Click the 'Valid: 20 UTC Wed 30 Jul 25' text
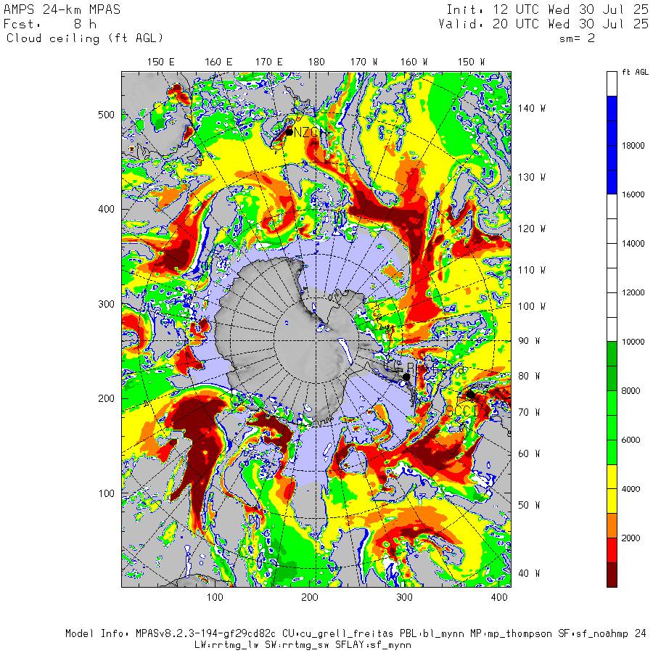 pyautogui.click(x=543, y=24)
